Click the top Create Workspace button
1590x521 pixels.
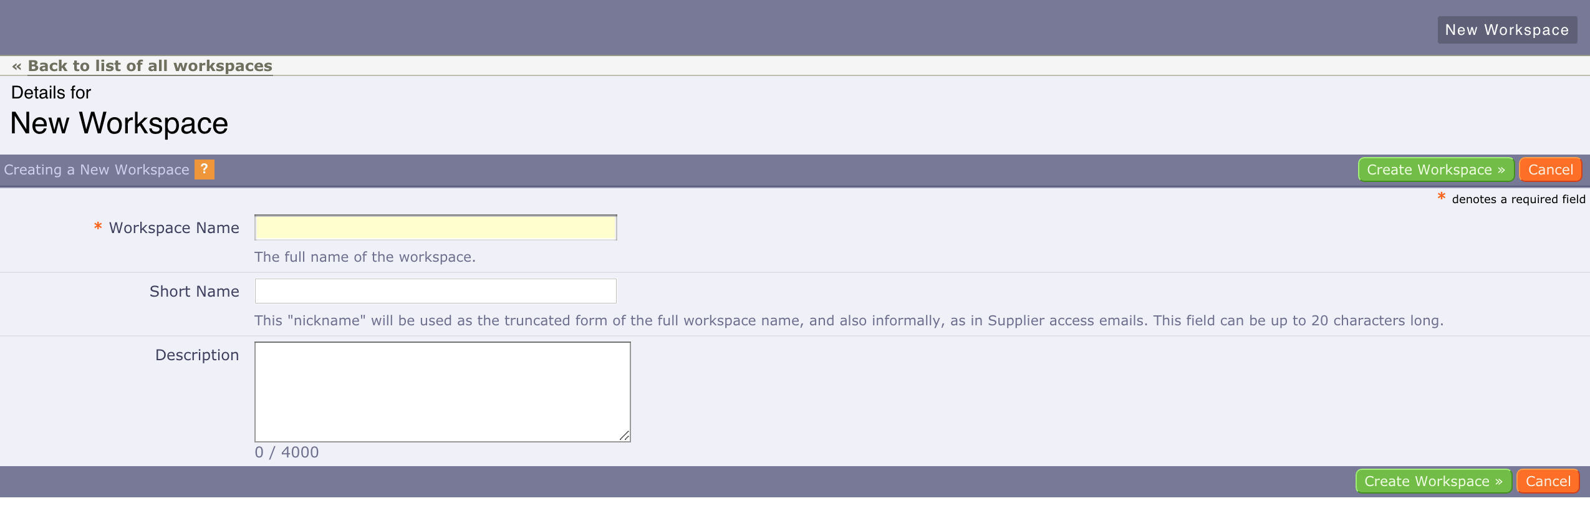click(1436, 170)
